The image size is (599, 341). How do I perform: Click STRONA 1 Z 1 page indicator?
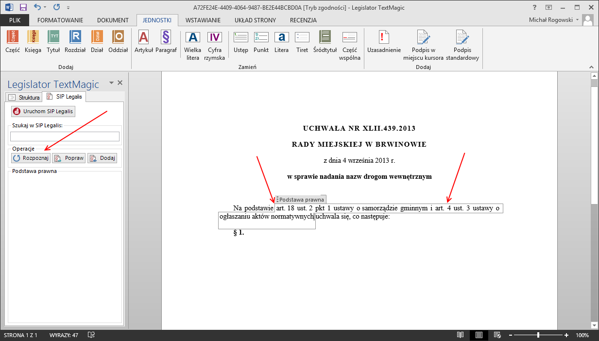pos(20,335)
